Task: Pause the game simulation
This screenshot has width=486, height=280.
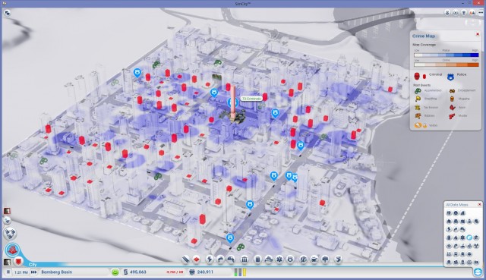Action: [8, 272]
